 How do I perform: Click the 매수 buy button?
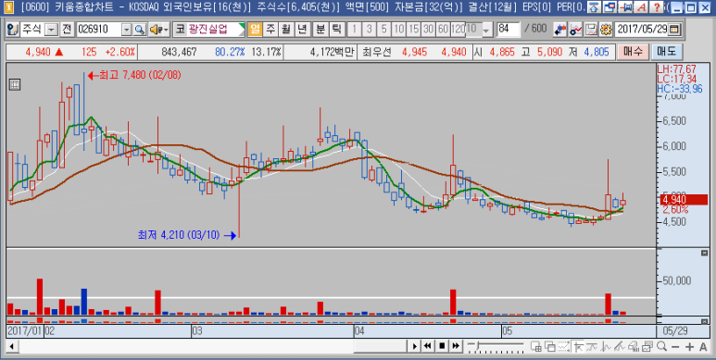(633, 52)
